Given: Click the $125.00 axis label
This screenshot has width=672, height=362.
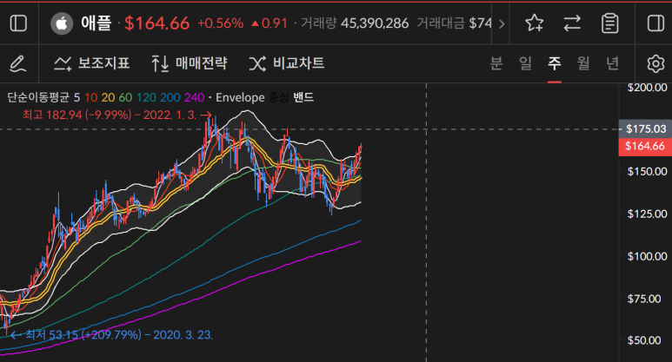Looking at the screenshot, I should 647,214.
